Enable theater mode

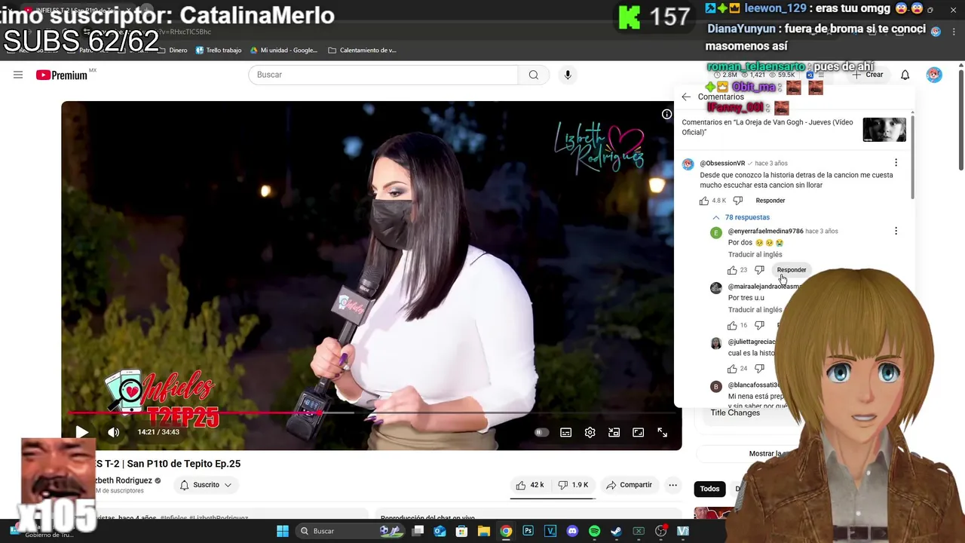(x=638, y=432)
